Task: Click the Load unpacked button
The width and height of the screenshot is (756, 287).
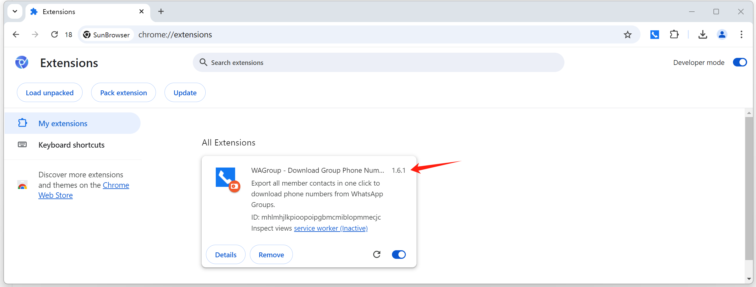Action: coord(50,93)
